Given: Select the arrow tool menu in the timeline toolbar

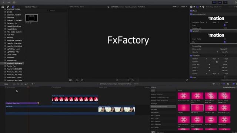Looking at the screenshot, I should pyautogui.click(x=33, y=84).
